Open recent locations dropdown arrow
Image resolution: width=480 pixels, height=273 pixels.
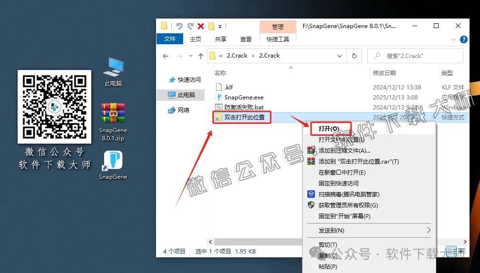[191, 56]
